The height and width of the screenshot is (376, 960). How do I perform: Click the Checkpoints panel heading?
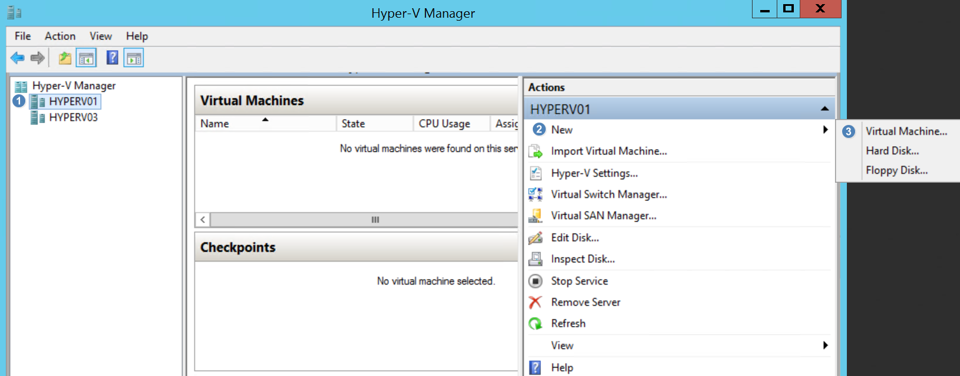pyautogui.click(x=238, y=248)
